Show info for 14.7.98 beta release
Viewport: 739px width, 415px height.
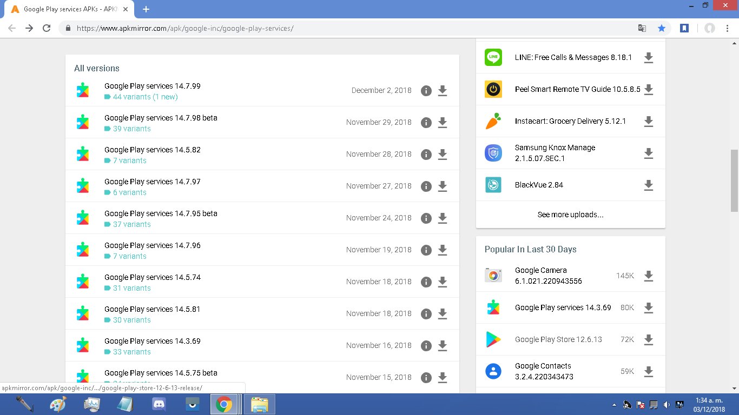pyautogui.click(x=426, y=123)
